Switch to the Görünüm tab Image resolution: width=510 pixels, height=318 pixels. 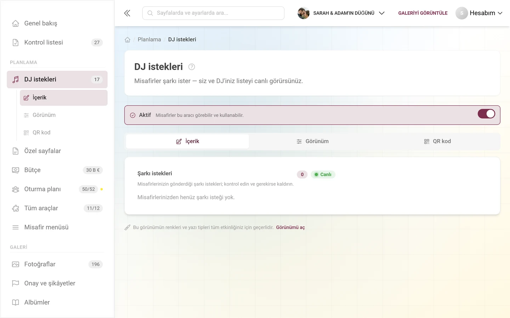pos(312,141)
